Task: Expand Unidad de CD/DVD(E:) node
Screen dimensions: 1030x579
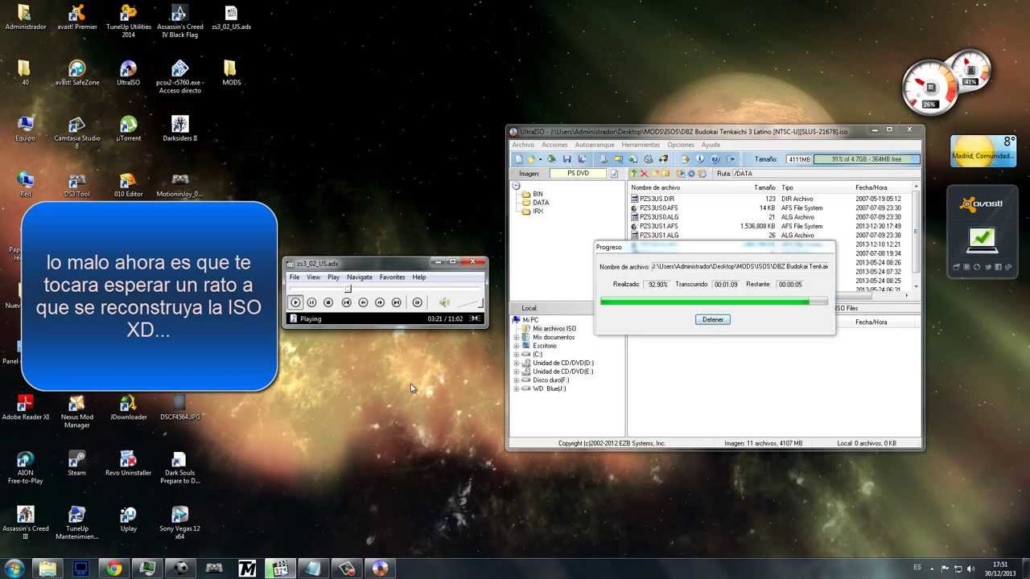Action: [x=517, y=372]
